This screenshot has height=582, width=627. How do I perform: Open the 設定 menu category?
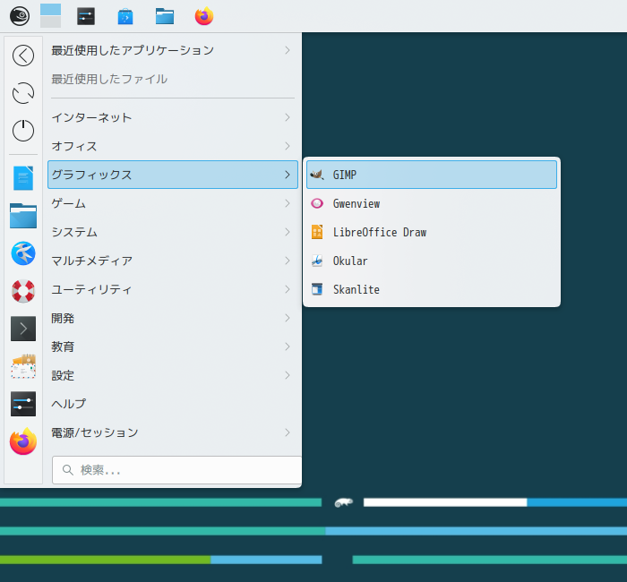[173, 375]
